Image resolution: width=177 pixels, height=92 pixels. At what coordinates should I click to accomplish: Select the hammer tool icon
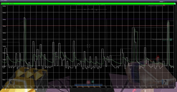point(165,82)
